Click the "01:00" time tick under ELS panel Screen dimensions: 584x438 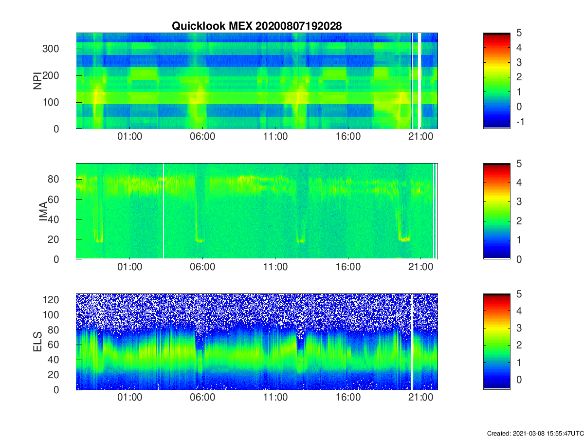[x=130, y=398]
